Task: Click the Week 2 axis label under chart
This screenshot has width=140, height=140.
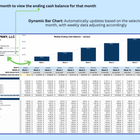Action: coord(65,63)
